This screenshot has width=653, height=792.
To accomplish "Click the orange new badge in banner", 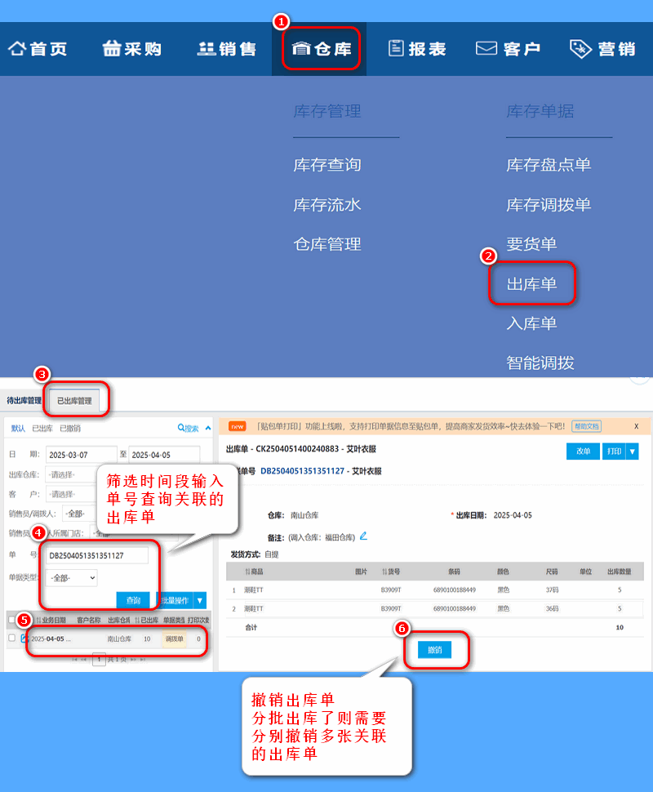I will [x=238, y=426].
